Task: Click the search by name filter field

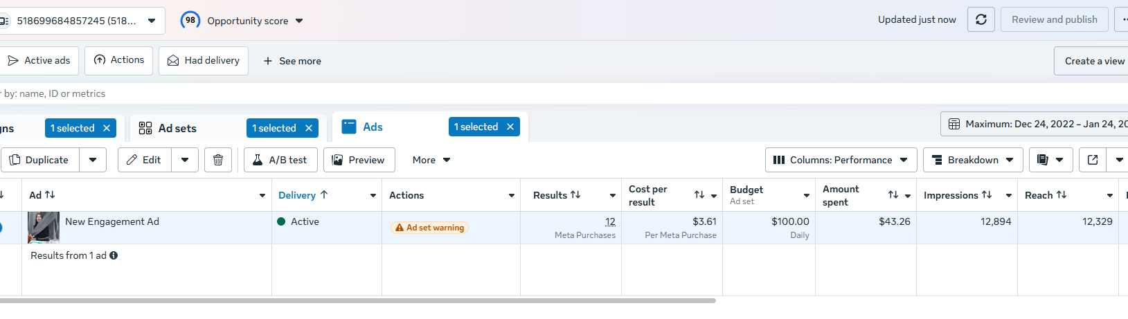Action: 208,93
